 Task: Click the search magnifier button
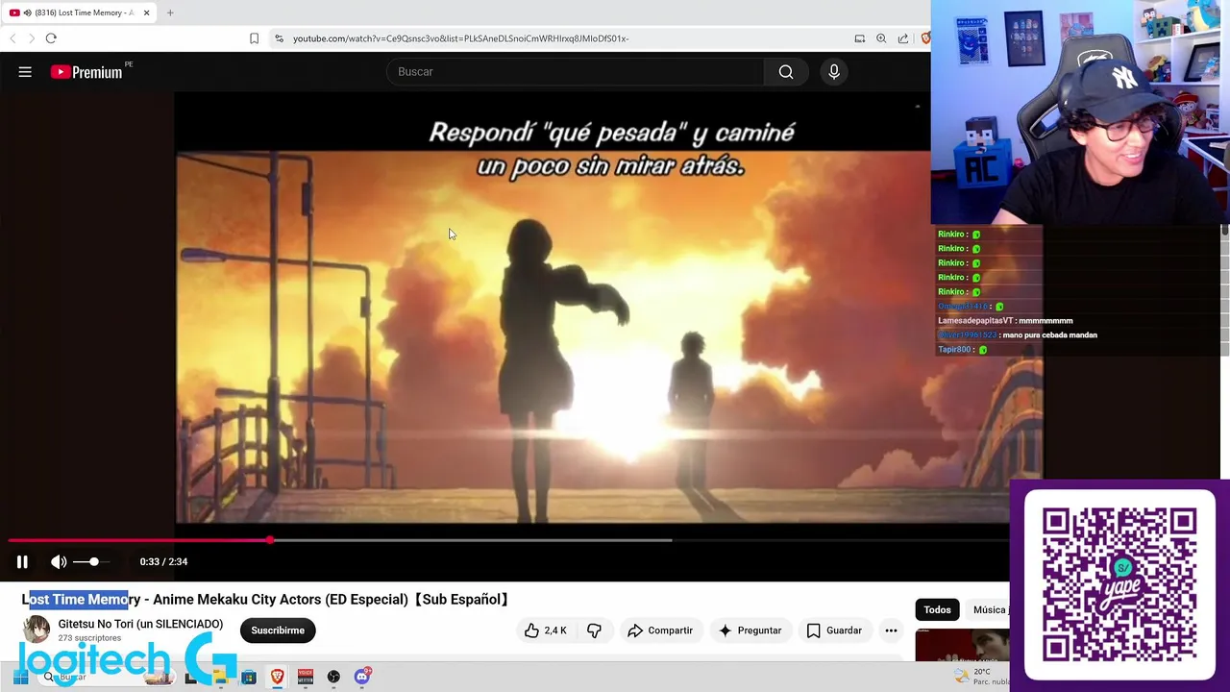(786, 72)
